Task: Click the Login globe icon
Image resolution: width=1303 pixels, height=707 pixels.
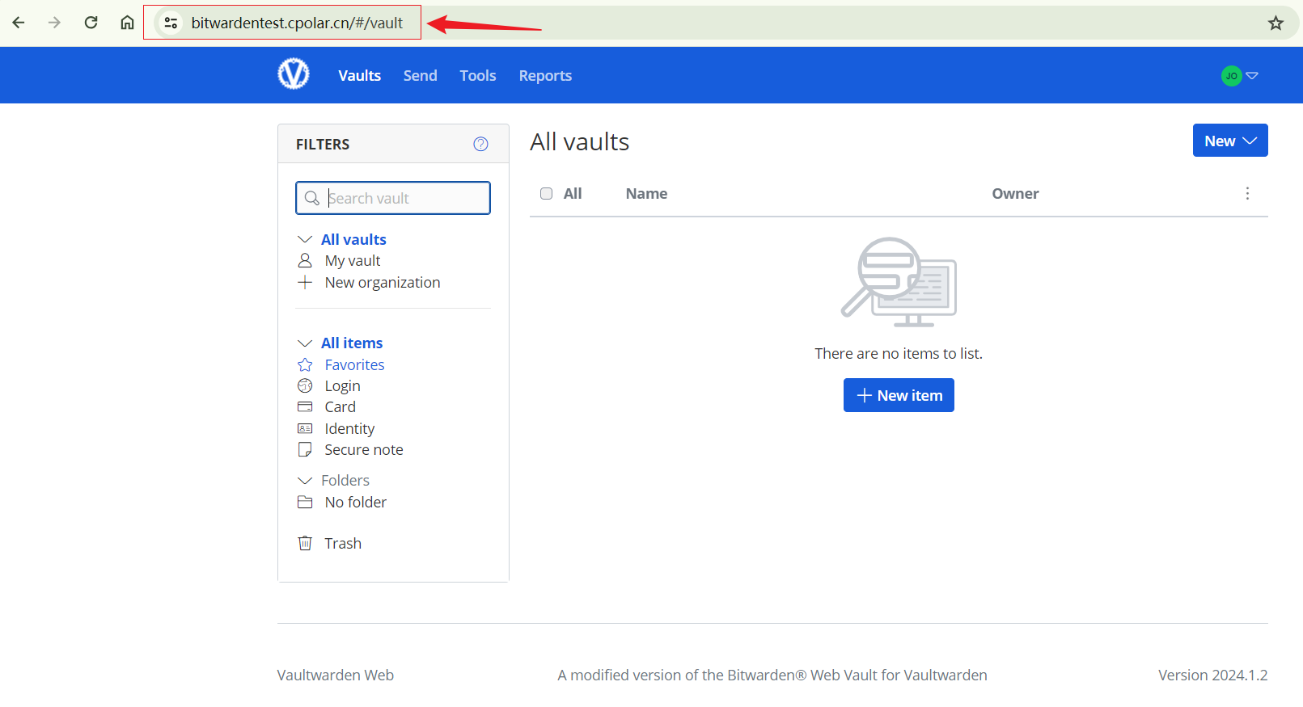Action: 305,385
